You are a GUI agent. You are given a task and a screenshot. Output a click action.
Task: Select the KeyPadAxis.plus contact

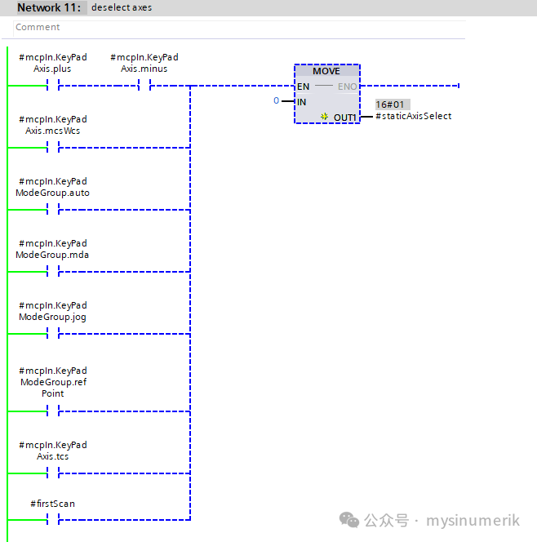click(53, 85)
